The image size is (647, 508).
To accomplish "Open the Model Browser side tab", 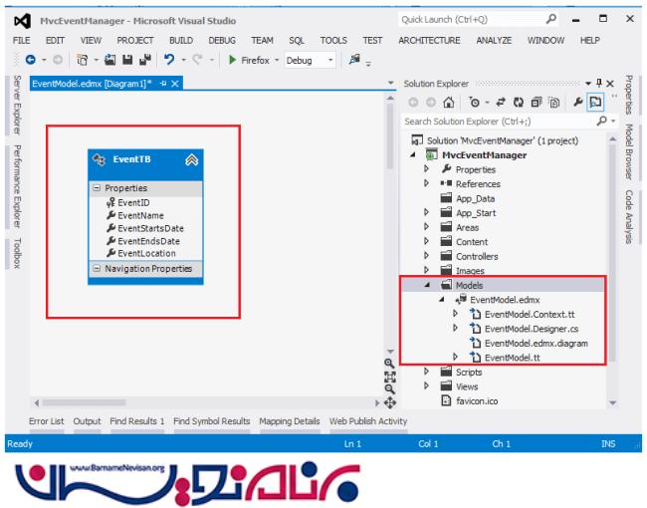I will pos(628,151).
